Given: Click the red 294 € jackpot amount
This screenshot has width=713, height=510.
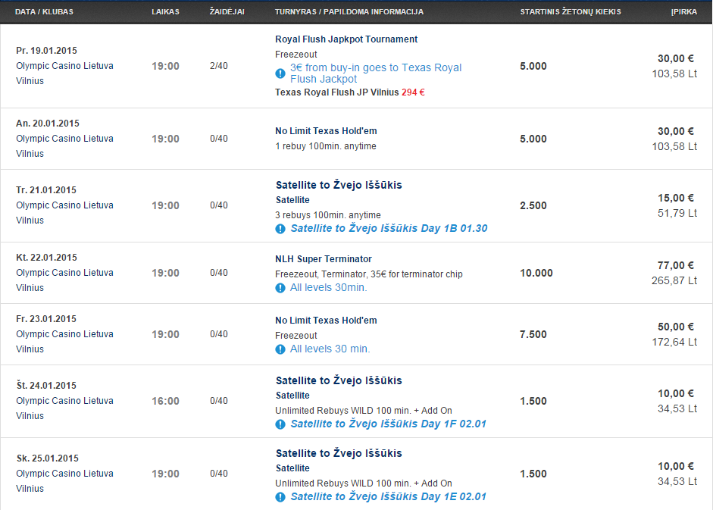Looking at the screenshot, I should 413,92.
